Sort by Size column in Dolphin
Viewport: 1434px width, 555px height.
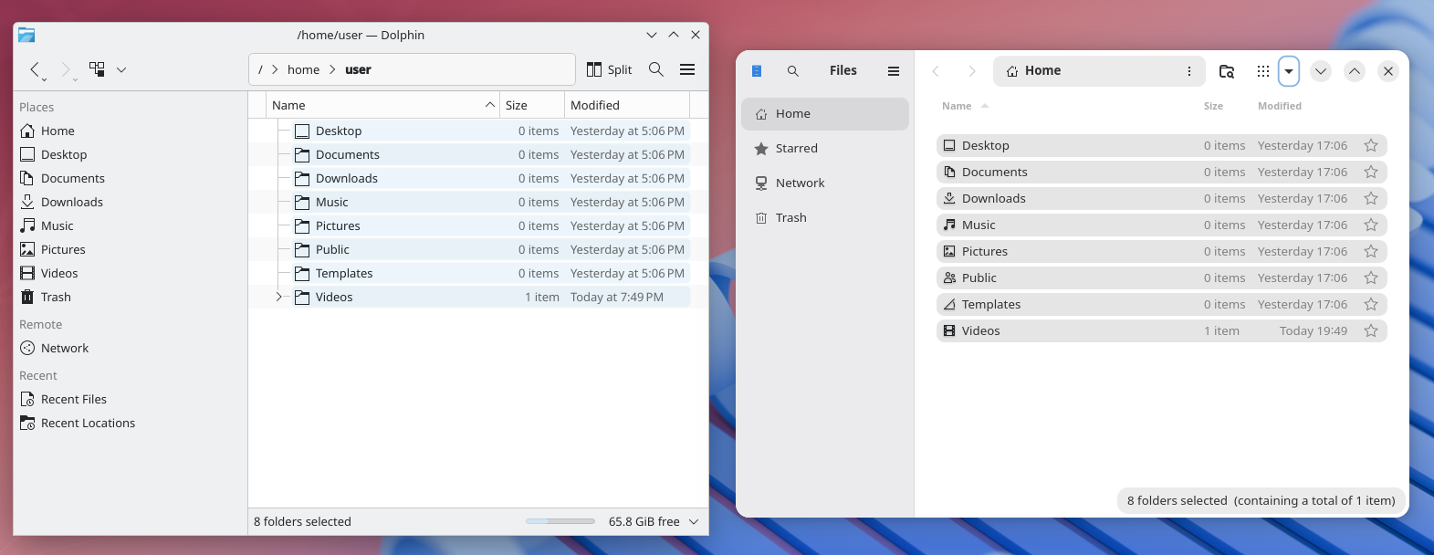click(532, 105)
